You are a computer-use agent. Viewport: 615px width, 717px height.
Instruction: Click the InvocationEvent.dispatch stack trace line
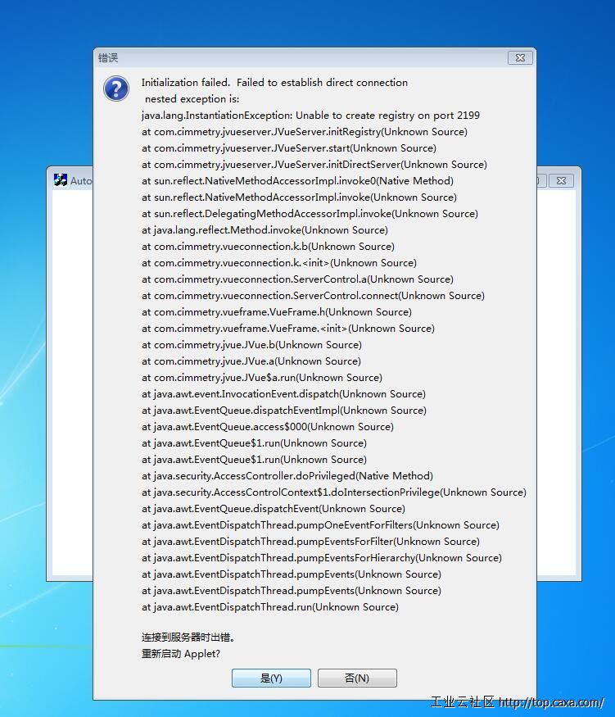click(x=283, y=394)
